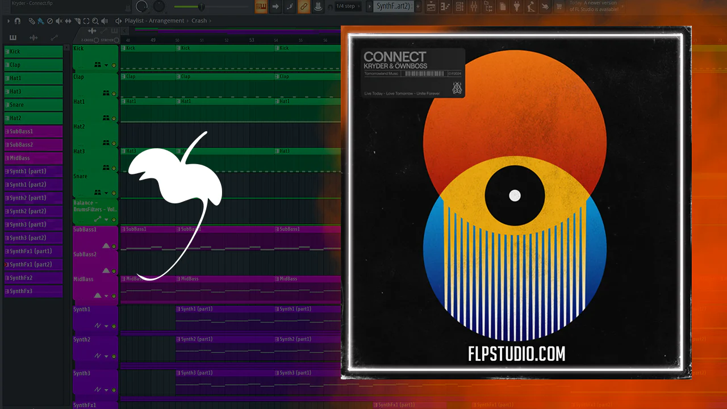This screenshot has width=727, height=409.
Task: Click the shopping cart icon
Action: [x=559, y=6]
